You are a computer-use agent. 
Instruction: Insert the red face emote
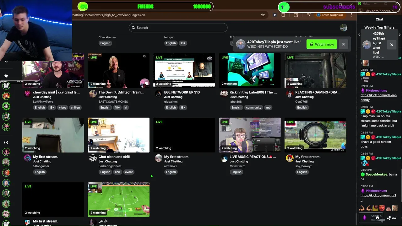tap(382, 208)
